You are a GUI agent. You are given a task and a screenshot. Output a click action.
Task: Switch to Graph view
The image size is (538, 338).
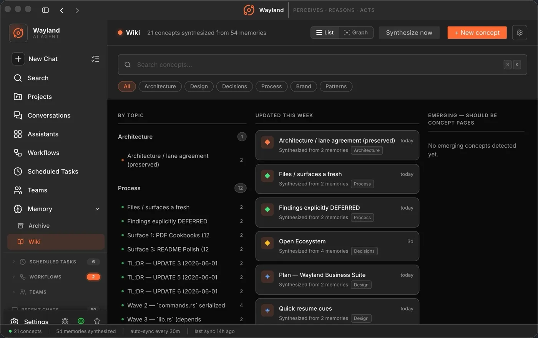356,33
